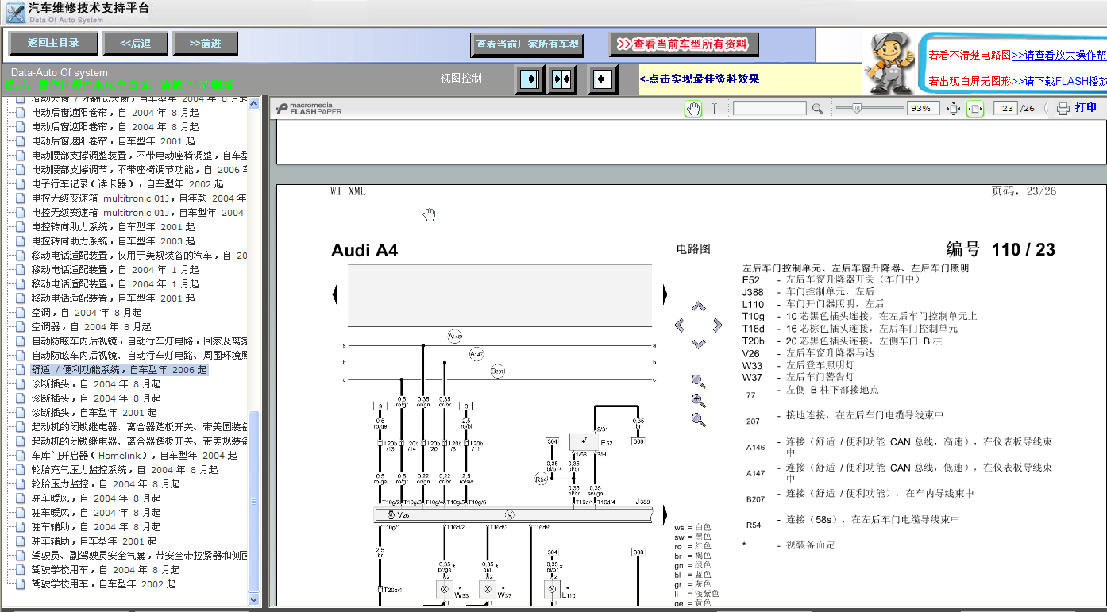Viewport: 1107px width, 612px height.
Task: Click the printer icon in the toolbar
Action: pyautogui.click(x=1063, y=109)
